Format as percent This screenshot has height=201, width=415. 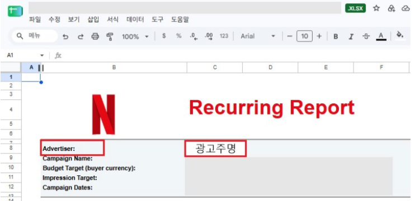pyautogui.click(x=179, y=36)
